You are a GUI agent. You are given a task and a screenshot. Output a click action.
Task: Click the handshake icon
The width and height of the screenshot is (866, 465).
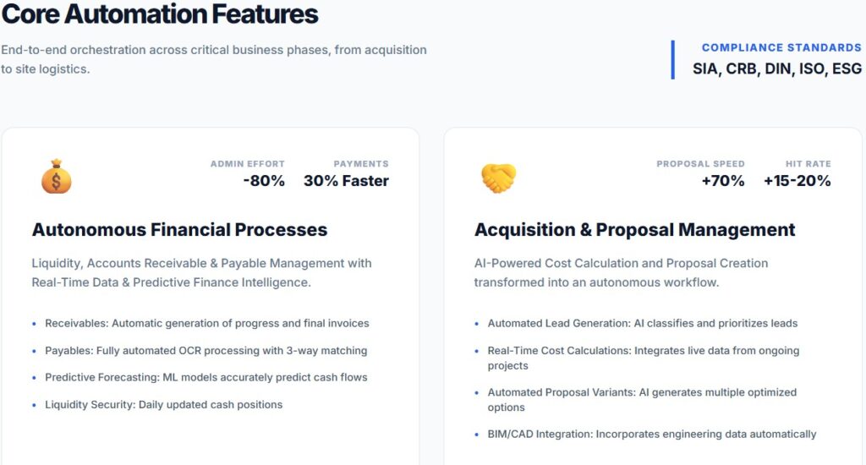(498, 177)
